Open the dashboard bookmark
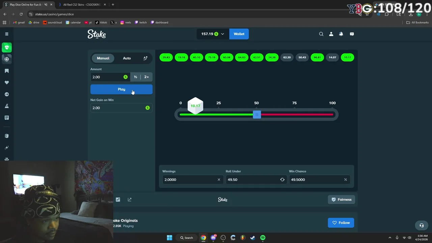The height and width of the screenshot is (243, 432). 159,23
